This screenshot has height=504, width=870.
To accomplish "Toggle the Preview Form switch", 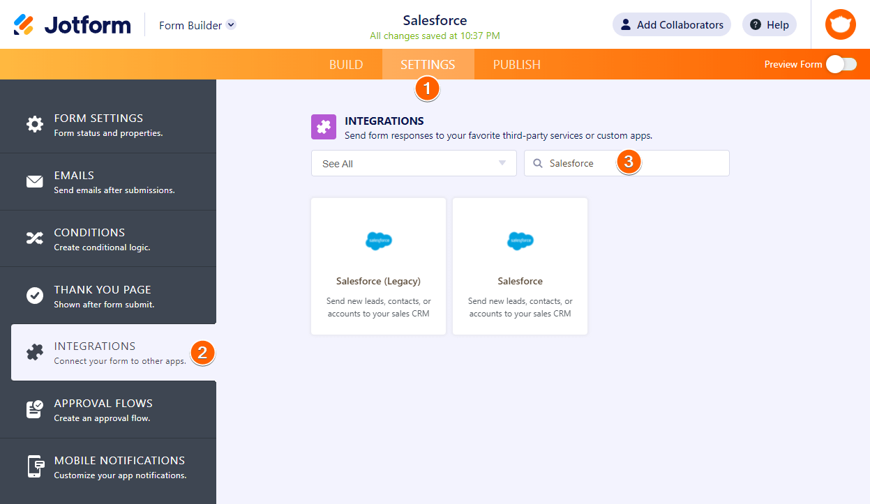I will 841,64.
